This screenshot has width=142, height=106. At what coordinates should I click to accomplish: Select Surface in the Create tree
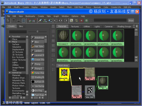(x=16, y=44)
